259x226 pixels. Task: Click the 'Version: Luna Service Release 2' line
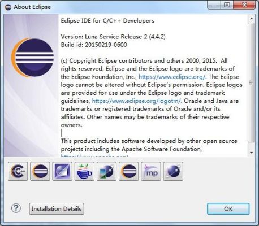click(x=113, y=37)
